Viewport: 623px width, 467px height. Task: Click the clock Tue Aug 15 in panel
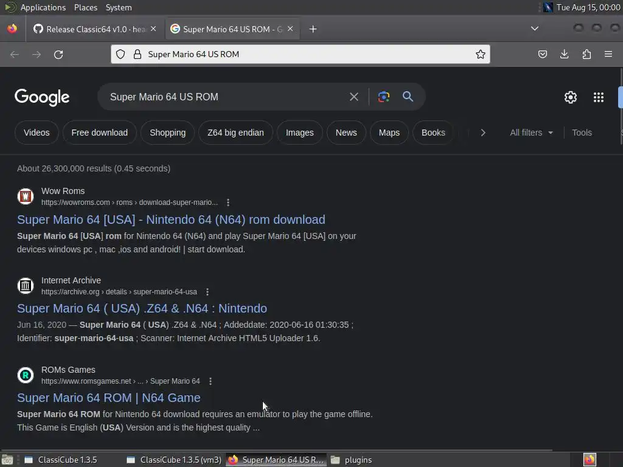point(588,7)
